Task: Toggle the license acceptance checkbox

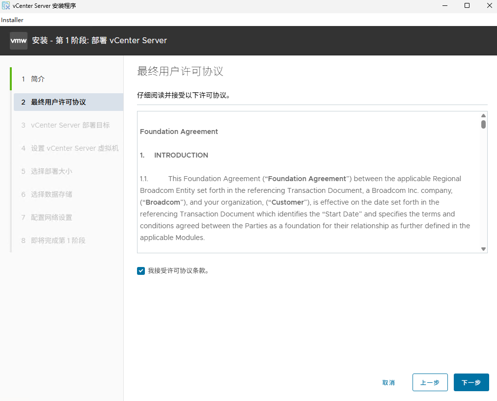Action: point(141,270)
